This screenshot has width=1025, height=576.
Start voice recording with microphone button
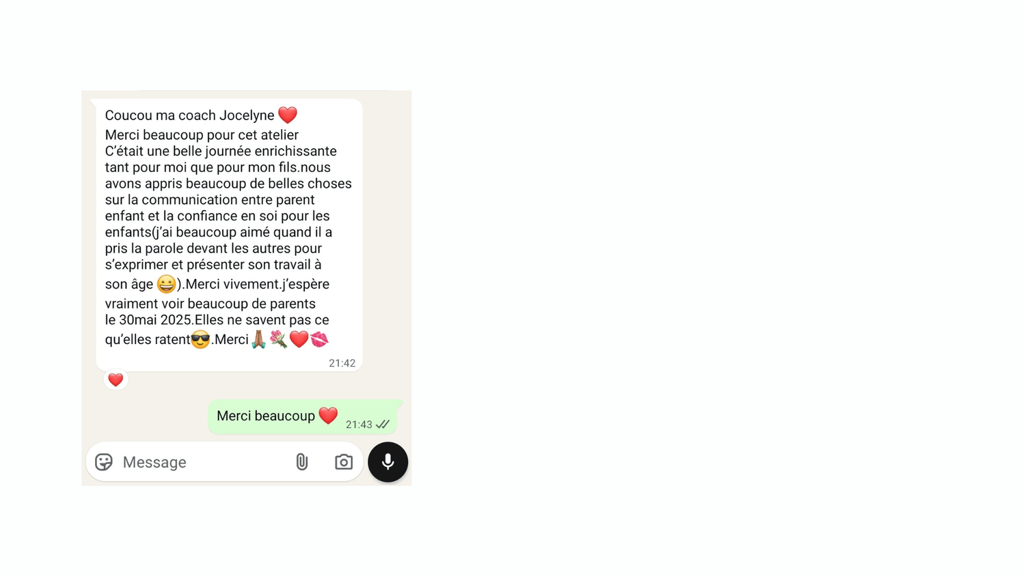(388, 462)
